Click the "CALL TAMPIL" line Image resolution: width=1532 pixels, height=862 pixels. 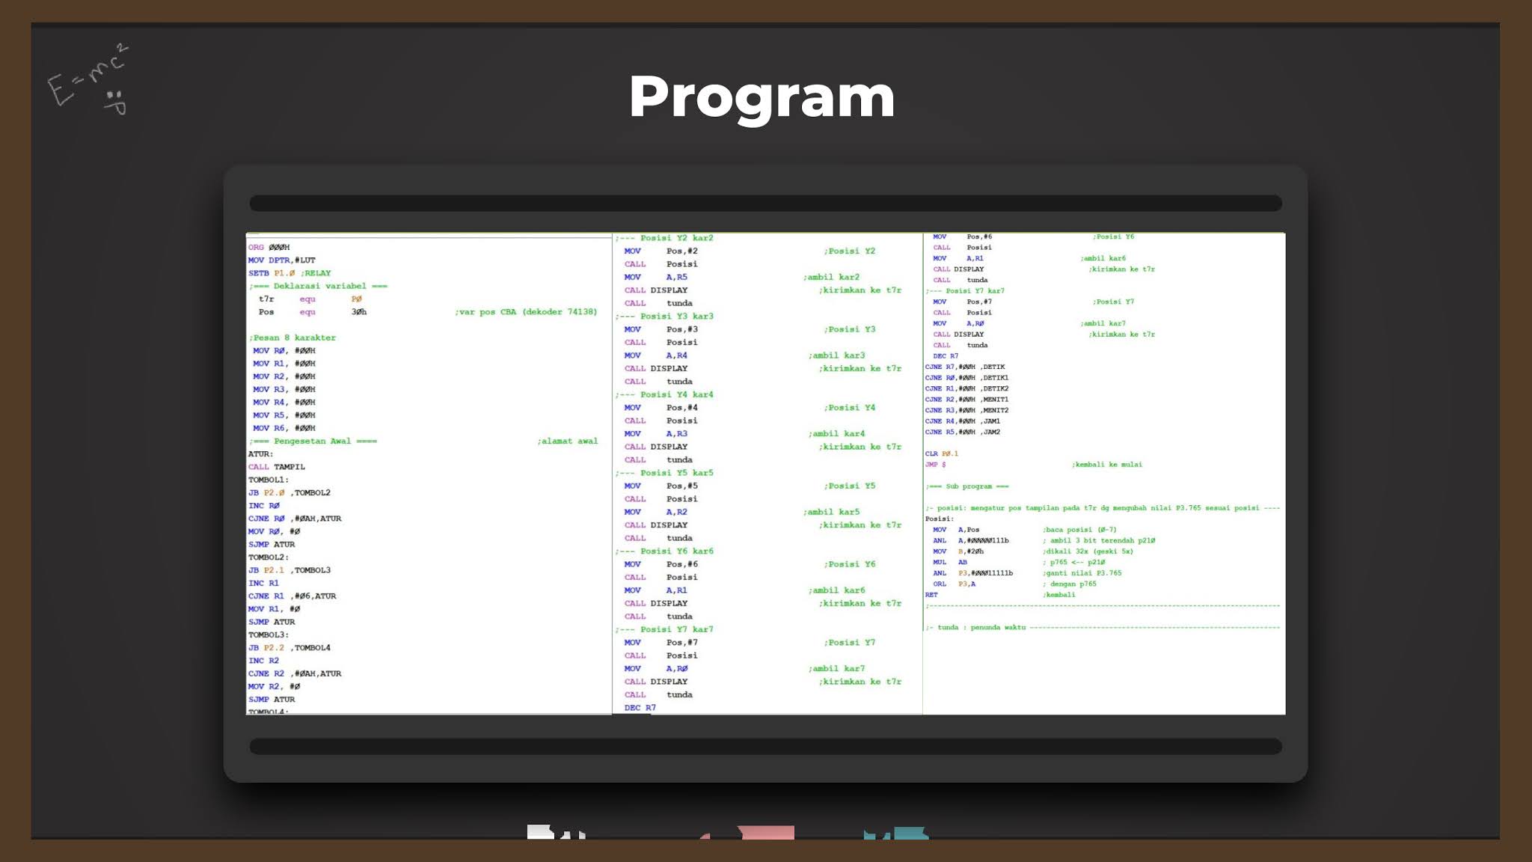point(277,467)
